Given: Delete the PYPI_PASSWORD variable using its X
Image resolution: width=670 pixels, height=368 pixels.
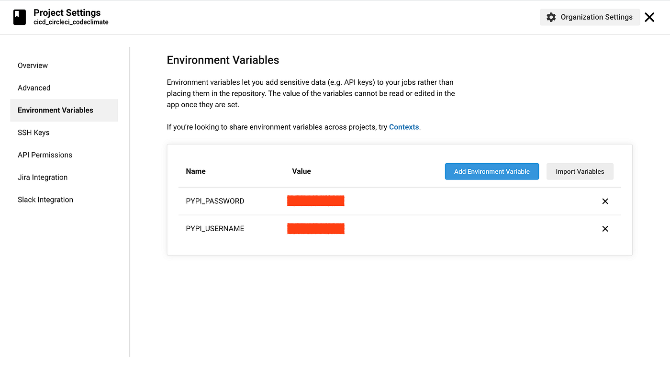Looking at the screenshot, I should [x=605, y=201].
